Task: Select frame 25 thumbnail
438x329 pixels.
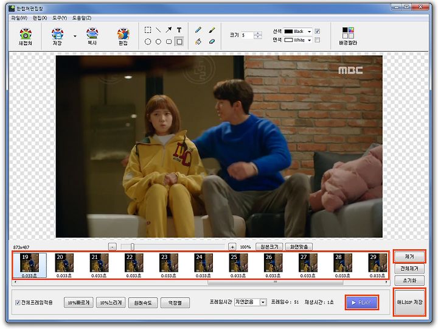Action: (238, 265)
